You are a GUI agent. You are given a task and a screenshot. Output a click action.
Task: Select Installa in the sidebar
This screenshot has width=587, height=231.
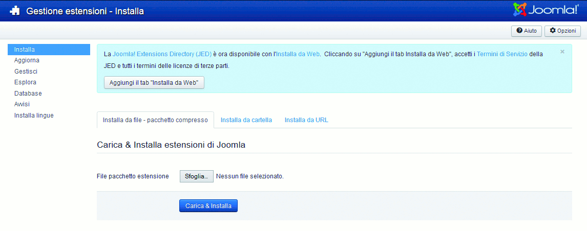(49, 50)
